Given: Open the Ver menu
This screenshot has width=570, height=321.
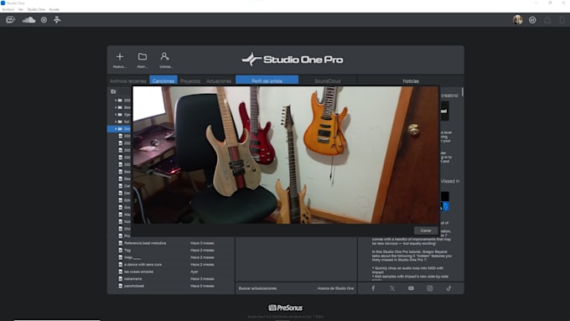Looking at the screenshot, I should [x=21, y=9].
